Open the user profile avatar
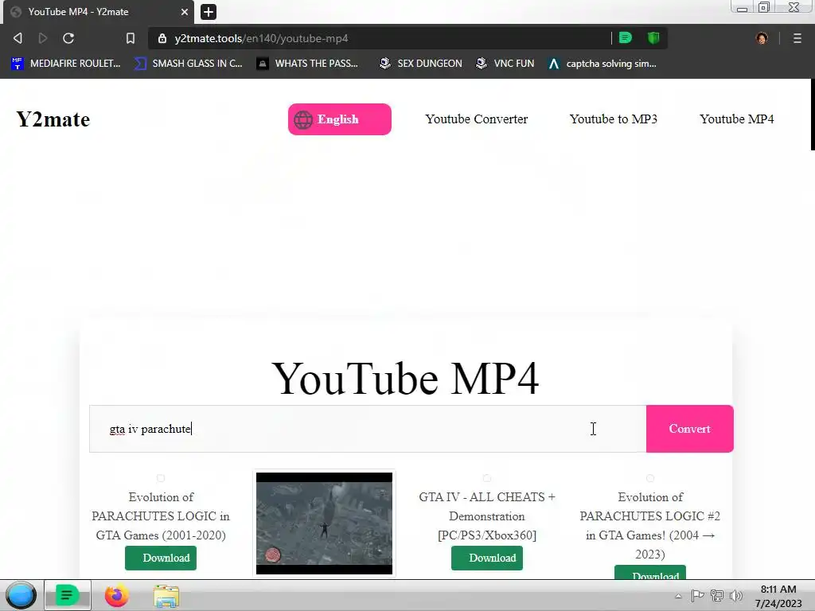 pyautogui.click(x=762, y=38)
